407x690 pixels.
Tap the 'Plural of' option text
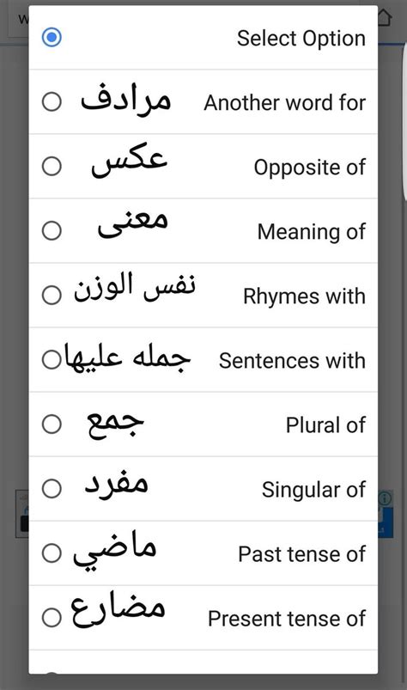pyautogui.click(x=325, y=425)
